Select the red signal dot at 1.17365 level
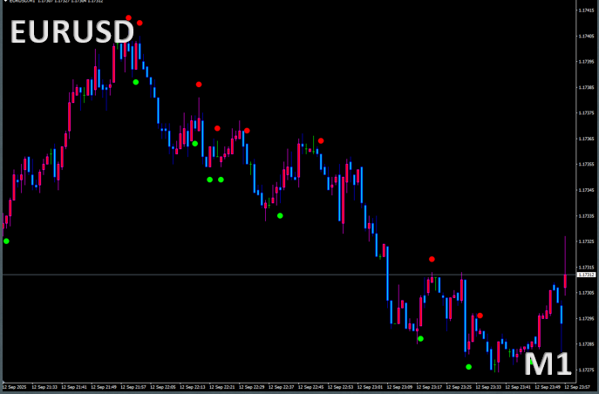Image resolution: width=599 pixels, height=394 pixels. (321, 141)
